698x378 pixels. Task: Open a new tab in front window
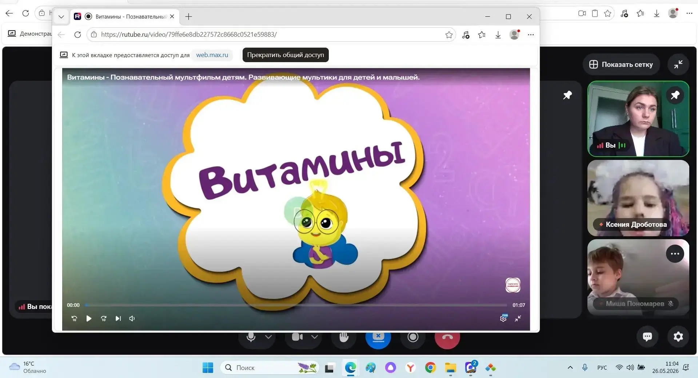click(188, 17)
